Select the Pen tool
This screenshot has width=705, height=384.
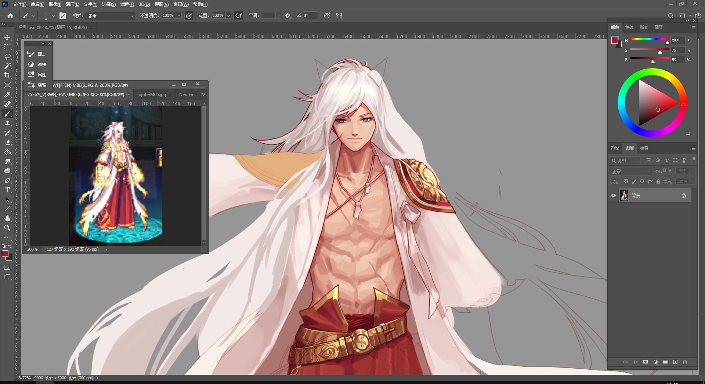point(7,180)
